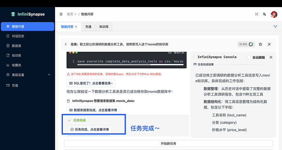
Task: Click the 充值 card icon
Action: click(x=8, y=85)
